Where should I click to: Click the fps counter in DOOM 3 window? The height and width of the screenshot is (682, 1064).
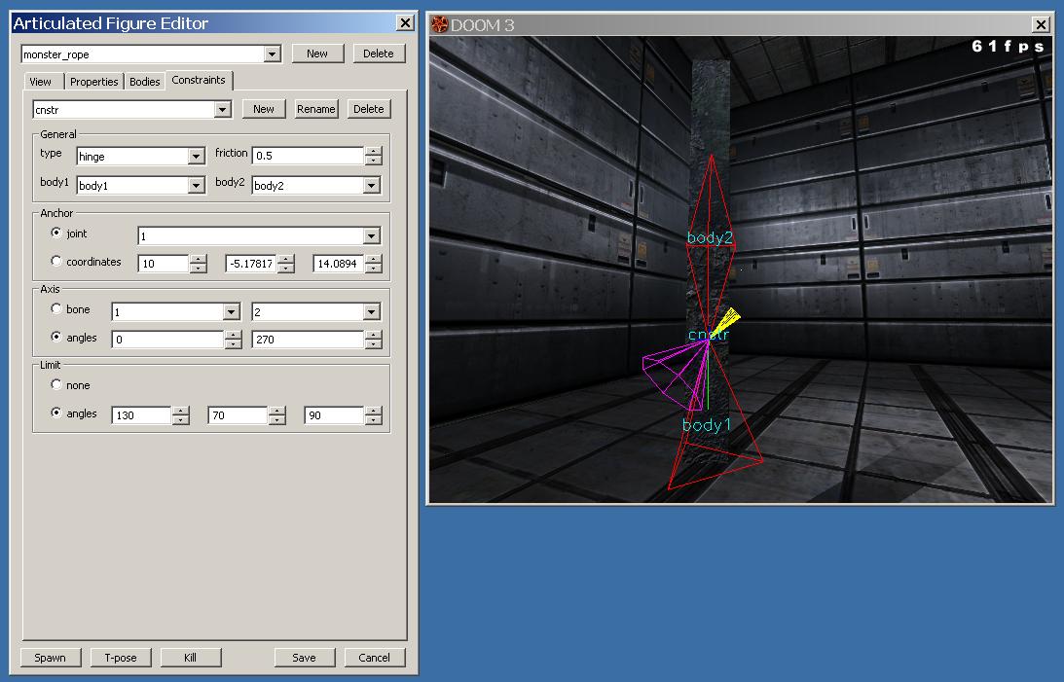click(1008, 46)
